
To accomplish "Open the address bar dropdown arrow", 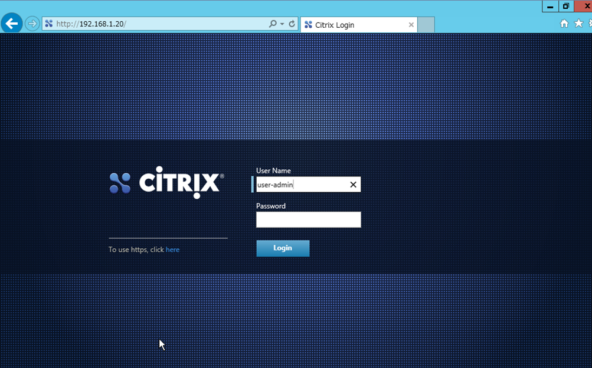I will tap(282, 24).
